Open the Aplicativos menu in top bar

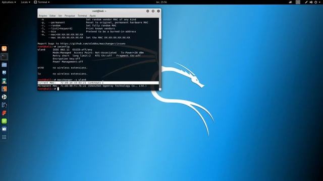pos(9,2)
